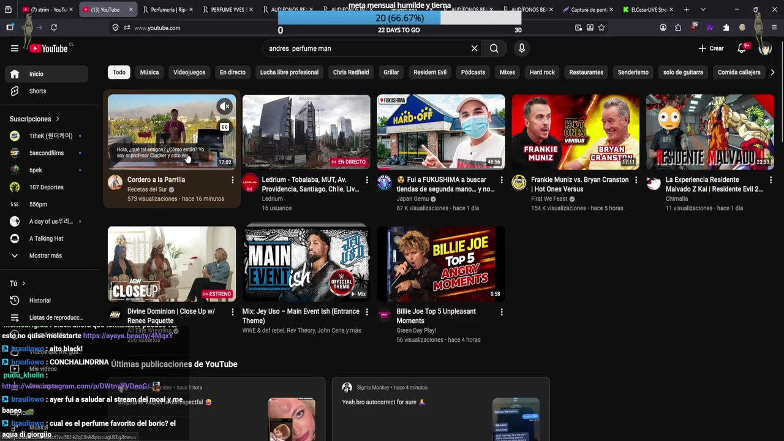Expand the Suscripciones section
784x441 pixels.
tap(35, 119)
